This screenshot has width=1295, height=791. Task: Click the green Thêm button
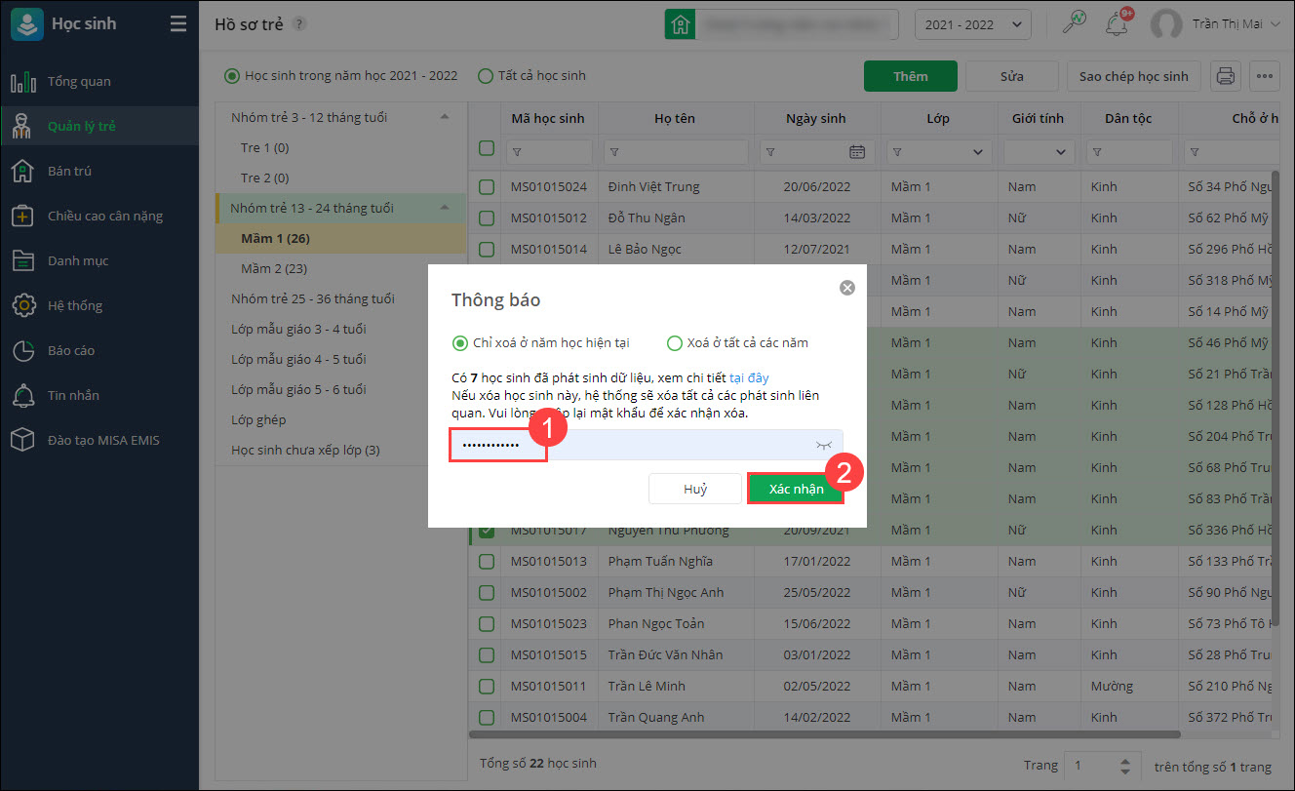coord(911,76)
